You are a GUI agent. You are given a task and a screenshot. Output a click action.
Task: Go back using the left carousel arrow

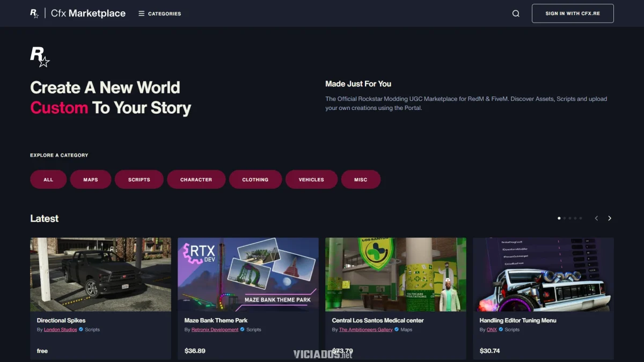pos(596,218)
